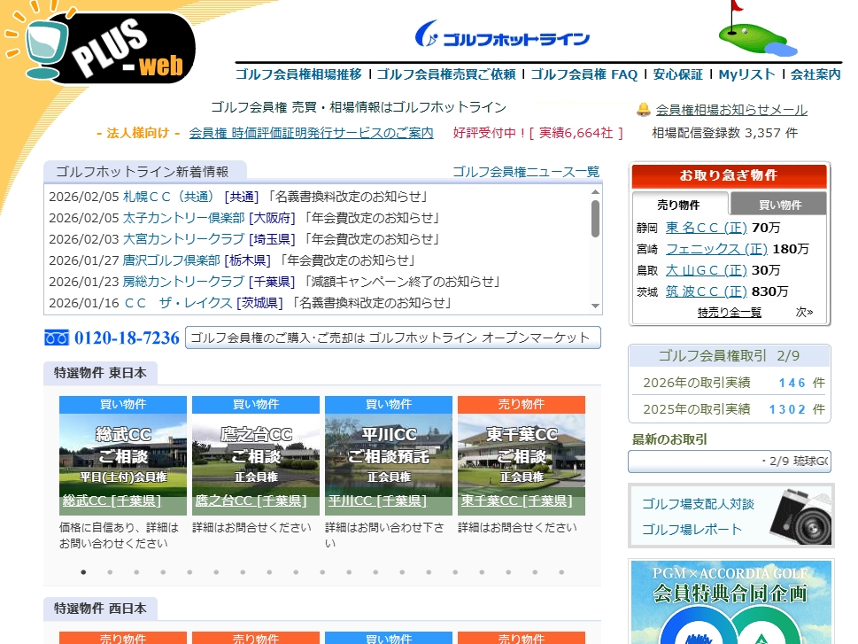Click the ゴルフホットライン header logo
Screen dimensions: 858x644
pos(502,36)
